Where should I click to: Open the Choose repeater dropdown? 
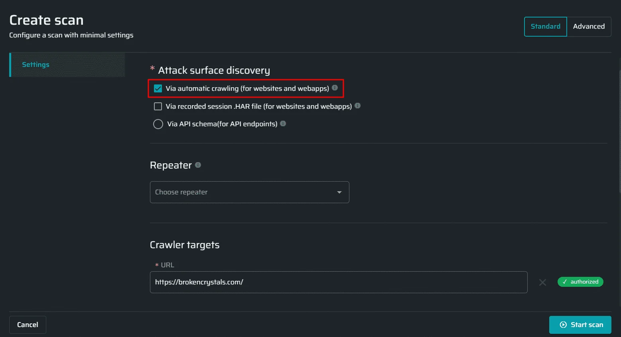249,192
